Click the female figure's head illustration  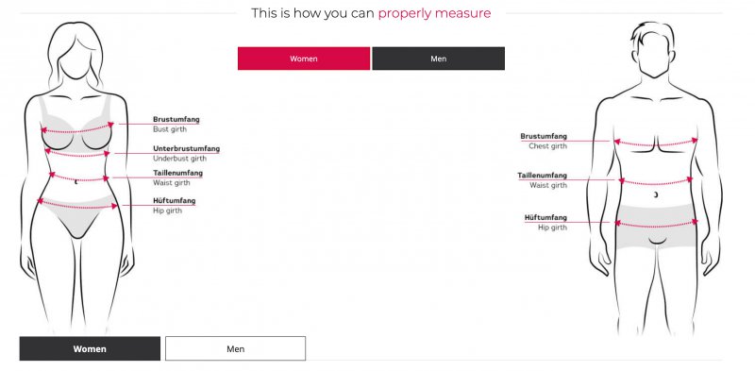tap(75, 54)
